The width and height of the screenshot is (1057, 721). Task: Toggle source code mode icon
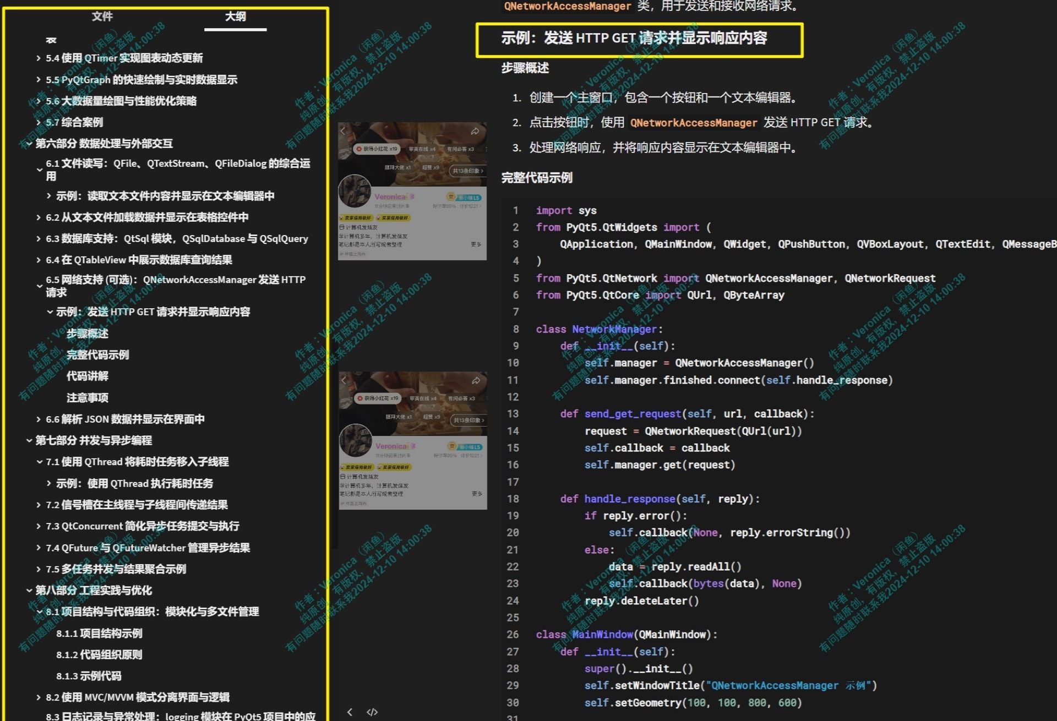pos(372,712)
